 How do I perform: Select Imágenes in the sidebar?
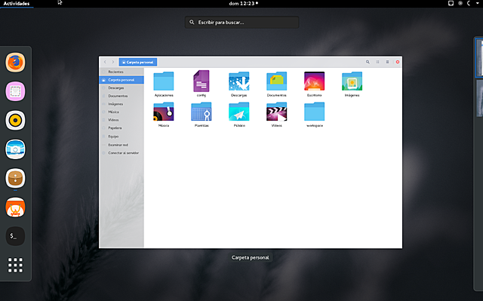[x=122, y=103]
